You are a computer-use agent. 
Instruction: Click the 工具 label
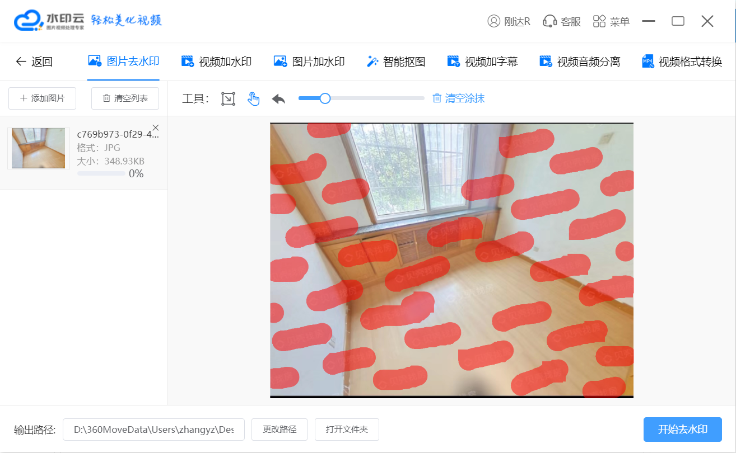click(x=195, y=99)
